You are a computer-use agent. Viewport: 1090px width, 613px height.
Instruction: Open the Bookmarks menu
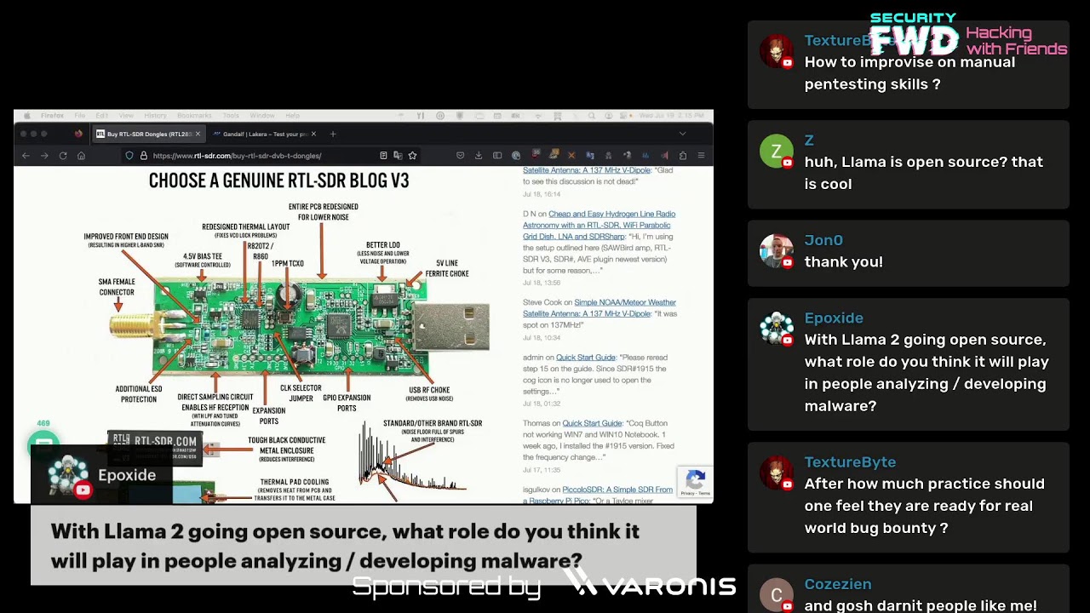tap(194, 116)
